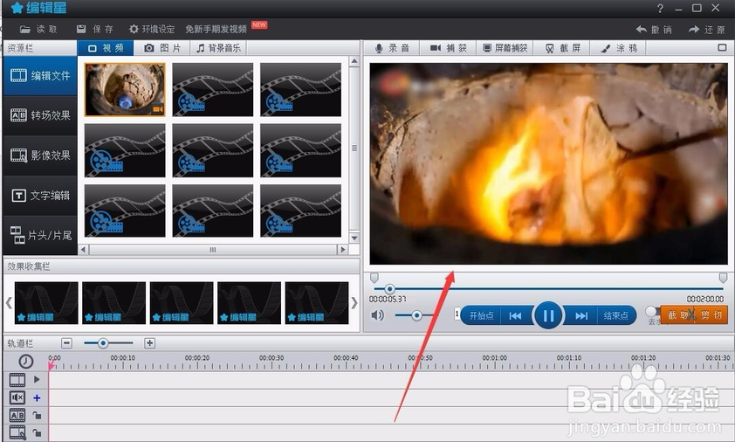This screenshot has height=442, width=735.
Task: Click the first effect collection slot
Action: click(46, 302)
